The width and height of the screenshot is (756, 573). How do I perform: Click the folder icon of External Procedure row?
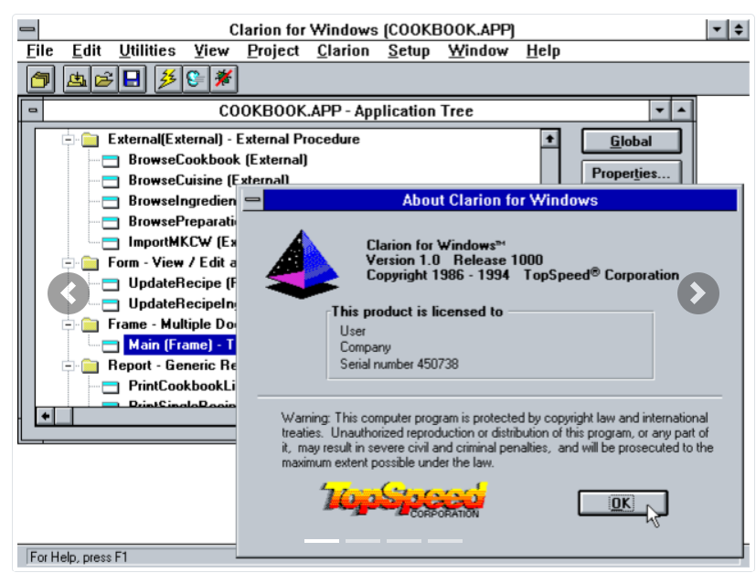tap(90, 140)
